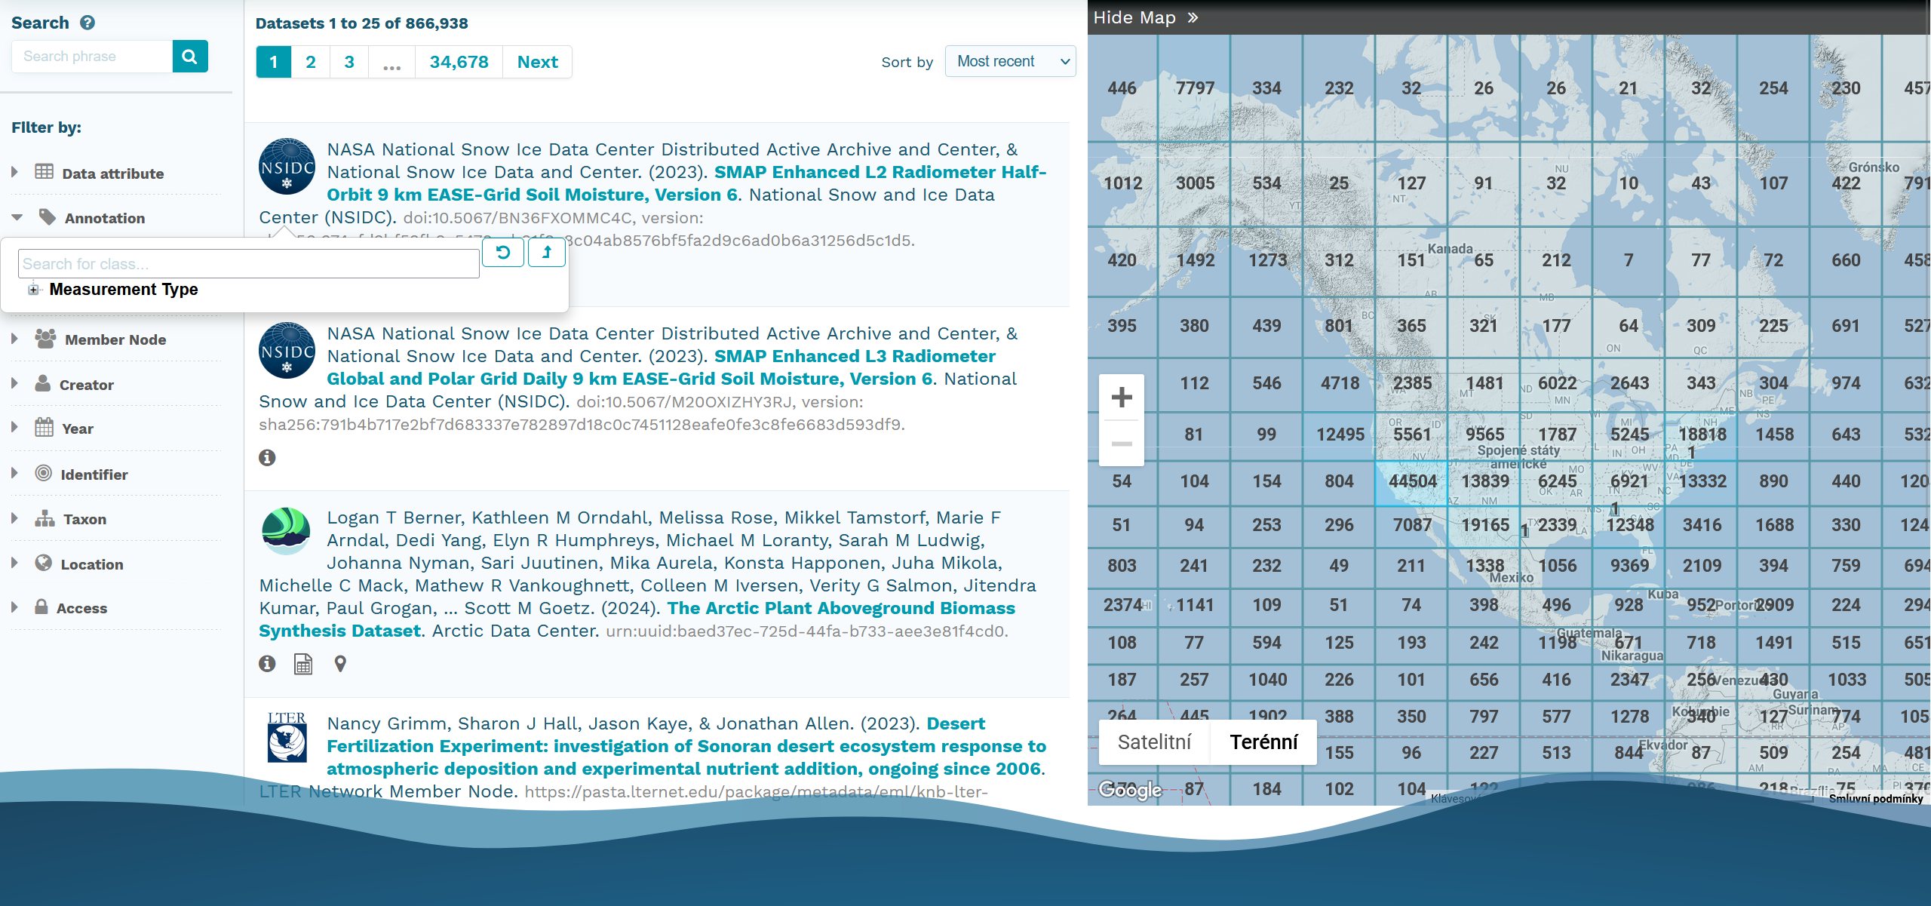The height and width of the screenshot is (906, 1931).
Task: Select page 1 in pagination
Action: [274, 62]
